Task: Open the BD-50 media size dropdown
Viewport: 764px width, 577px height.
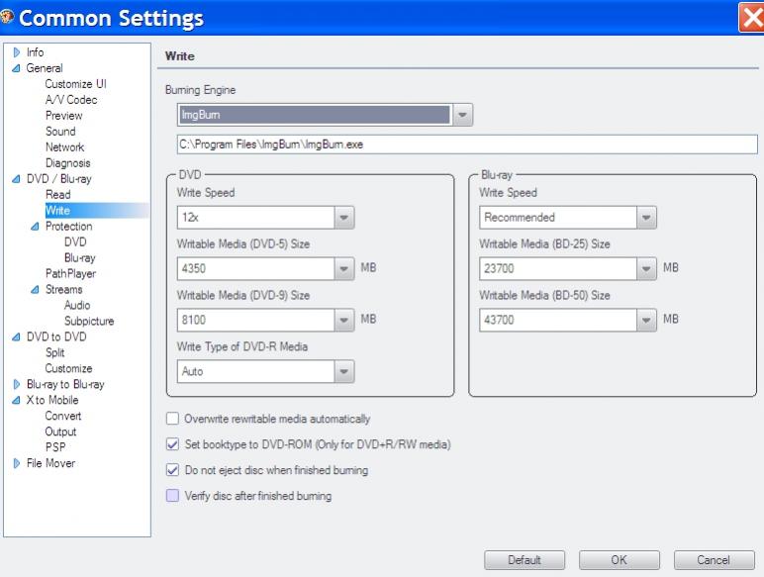Action: coord(646,321)
